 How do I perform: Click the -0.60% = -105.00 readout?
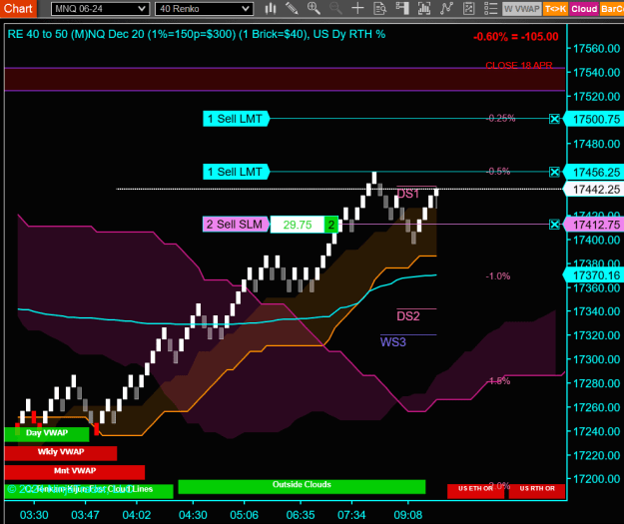(x=516, y=37)
